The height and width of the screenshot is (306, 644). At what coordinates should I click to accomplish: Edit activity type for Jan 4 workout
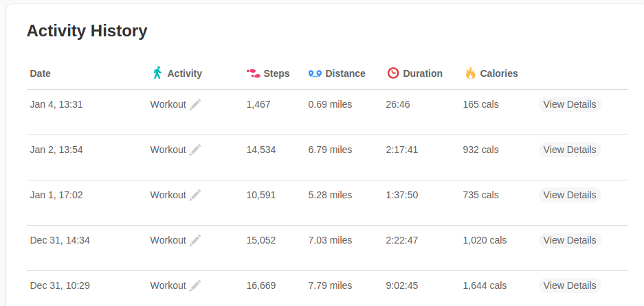click(195, 104)
